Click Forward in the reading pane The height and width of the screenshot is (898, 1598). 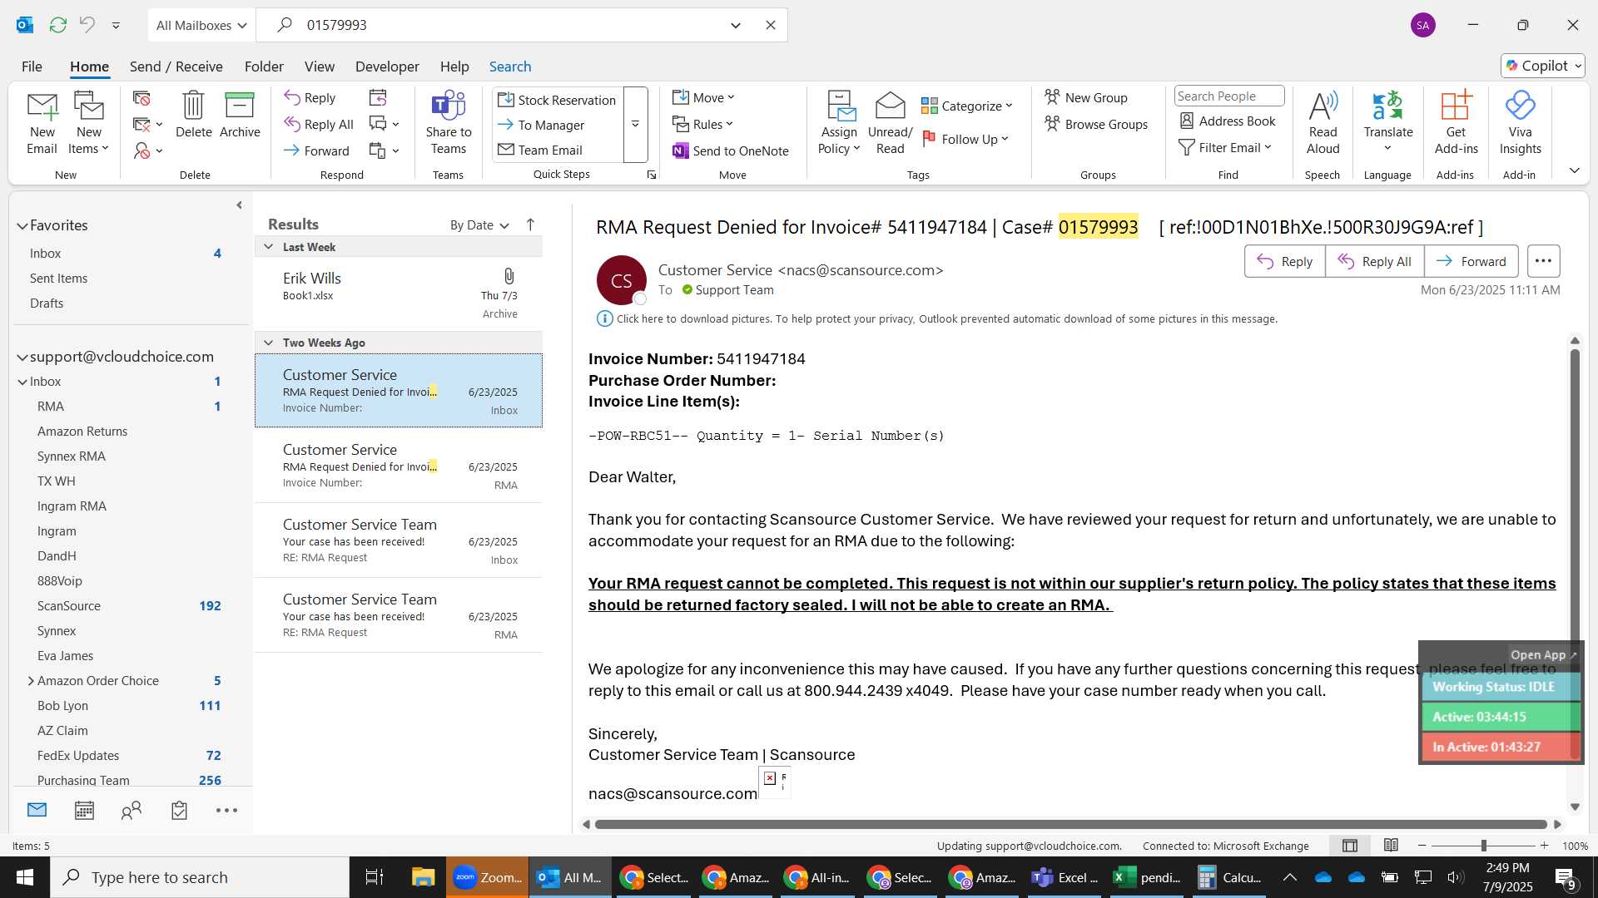(x=1471, y=261)
